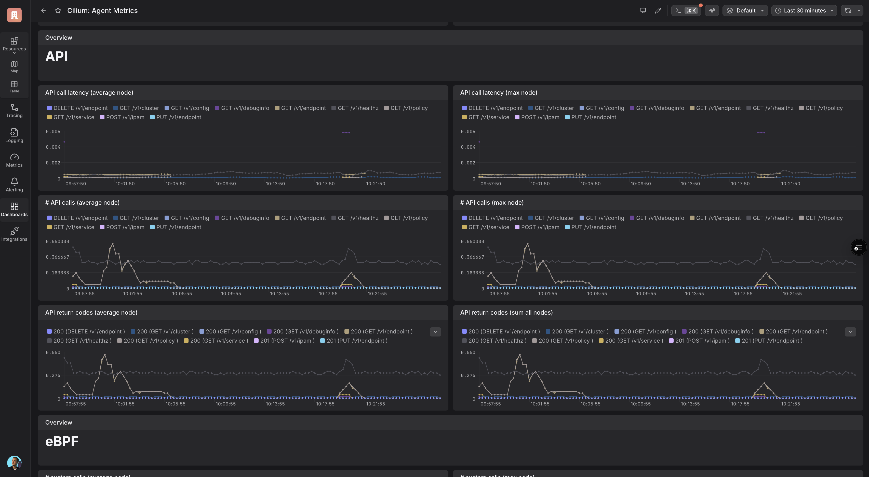Click the PUT /v1/endpoint color swatch in API call latency (max node)
This screenshot has height=477, width=869.
click(x=567, y=117)
